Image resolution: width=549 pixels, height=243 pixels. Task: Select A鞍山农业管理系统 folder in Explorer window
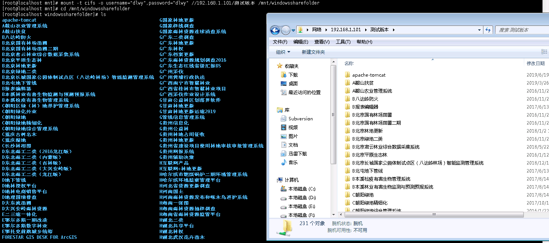pyautogui.click(x=372, y=91)
